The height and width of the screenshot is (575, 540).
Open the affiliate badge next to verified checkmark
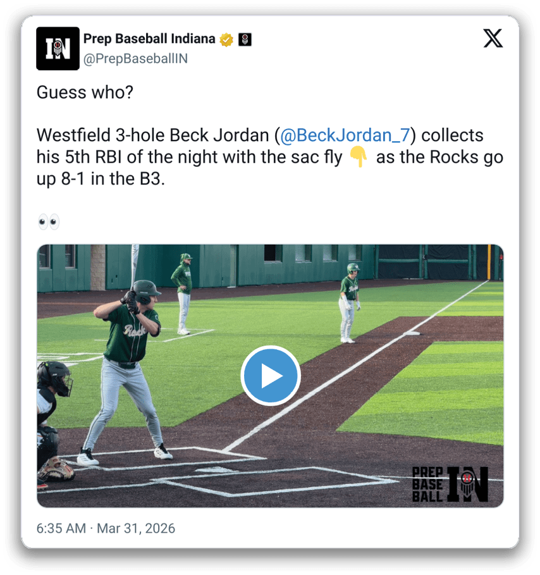(245, 39)
